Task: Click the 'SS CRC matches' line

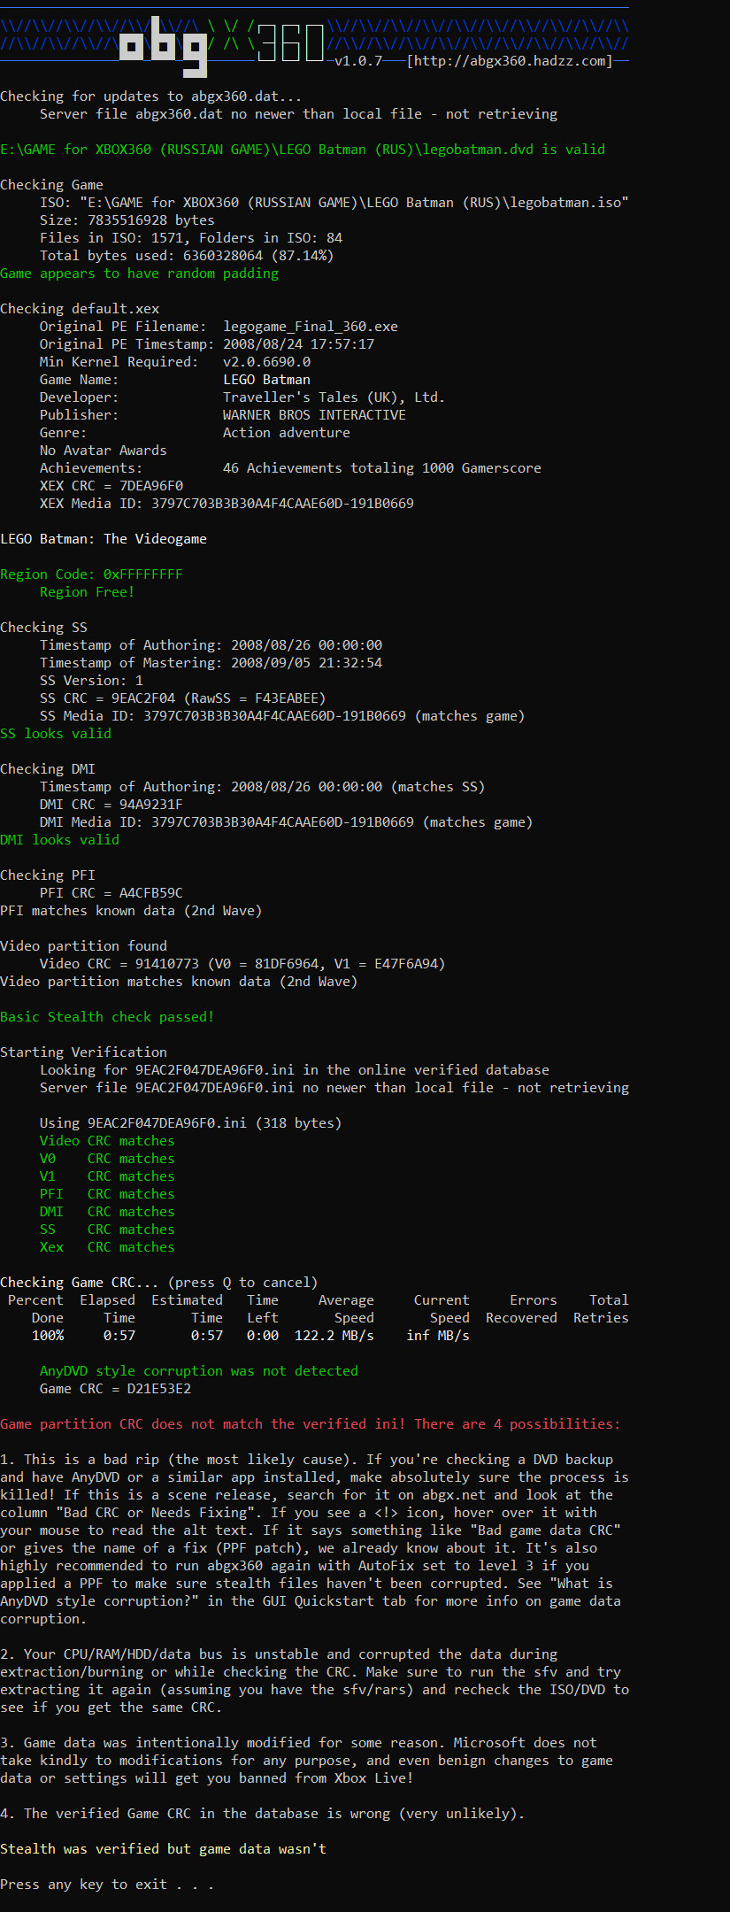Action: [108, 1230]
